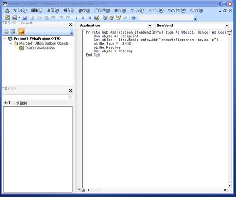Click the View Code icon in project pane

tap(6, 31)
